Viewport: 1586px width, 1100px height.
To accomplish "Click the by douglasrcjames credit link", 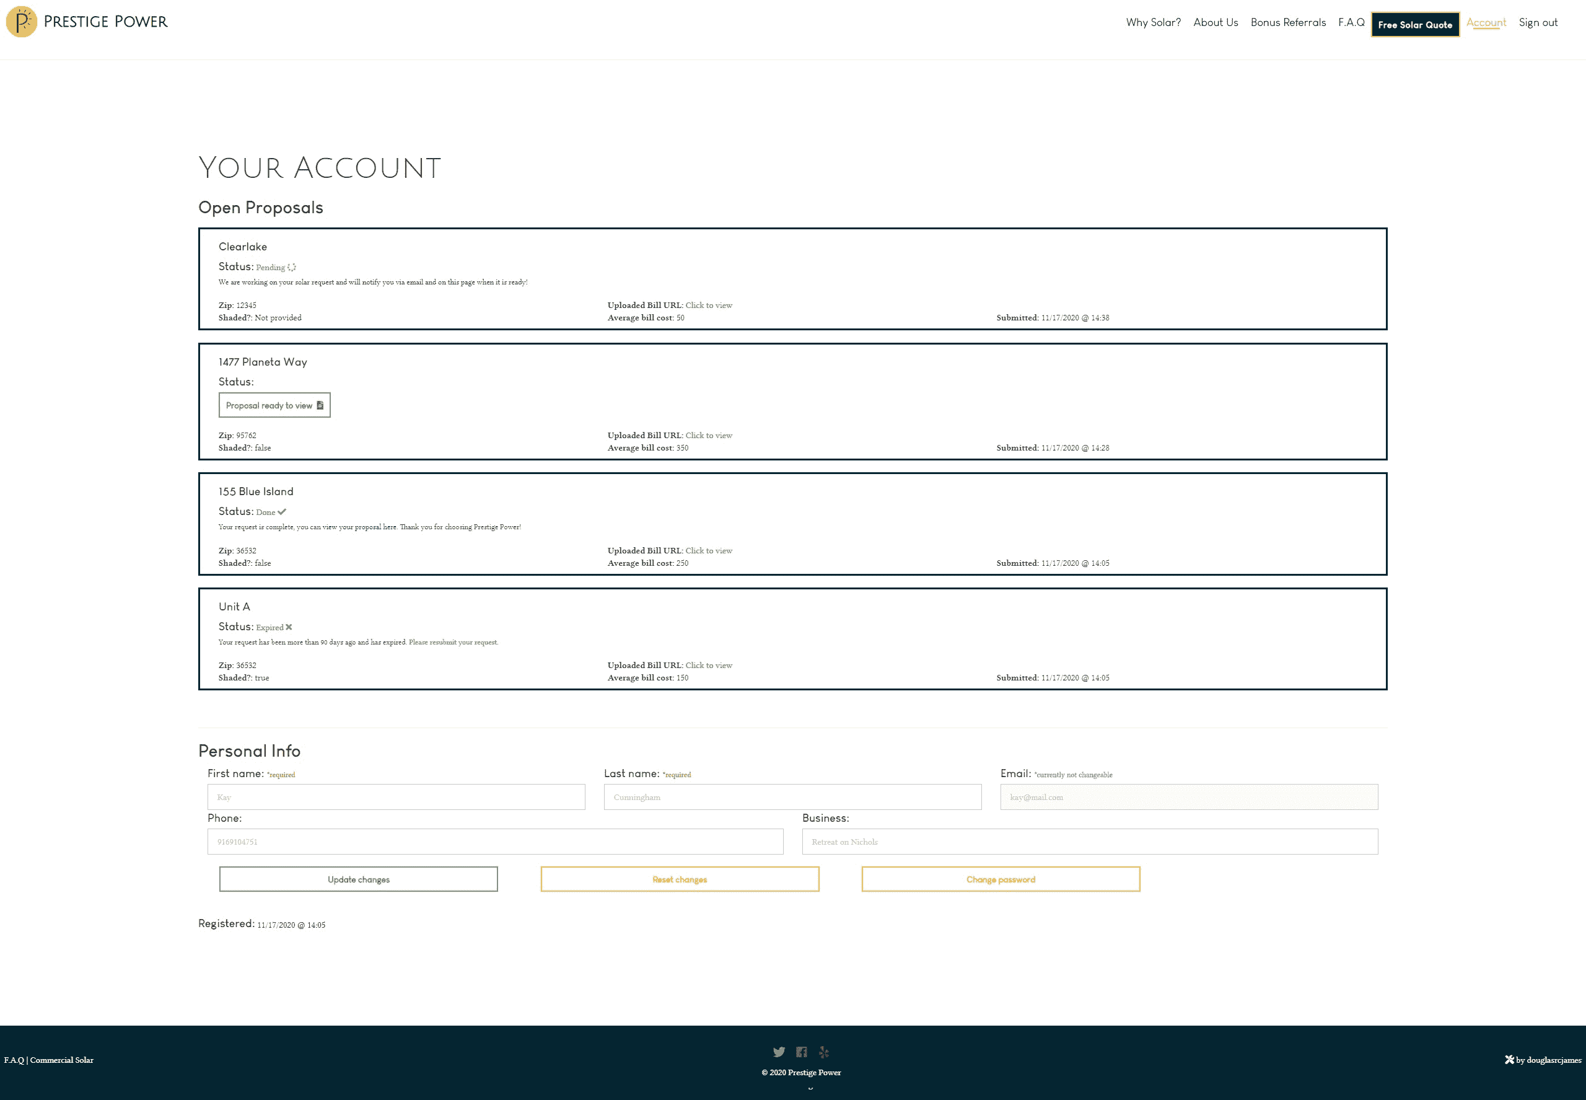I will [x=1548, y=1060].
